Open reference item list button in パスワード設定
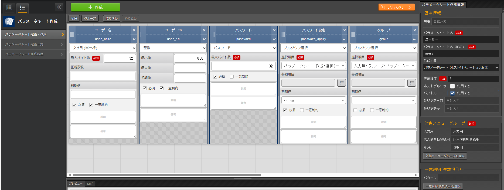This screenshot has height=190, width=504. pos(342,83)
